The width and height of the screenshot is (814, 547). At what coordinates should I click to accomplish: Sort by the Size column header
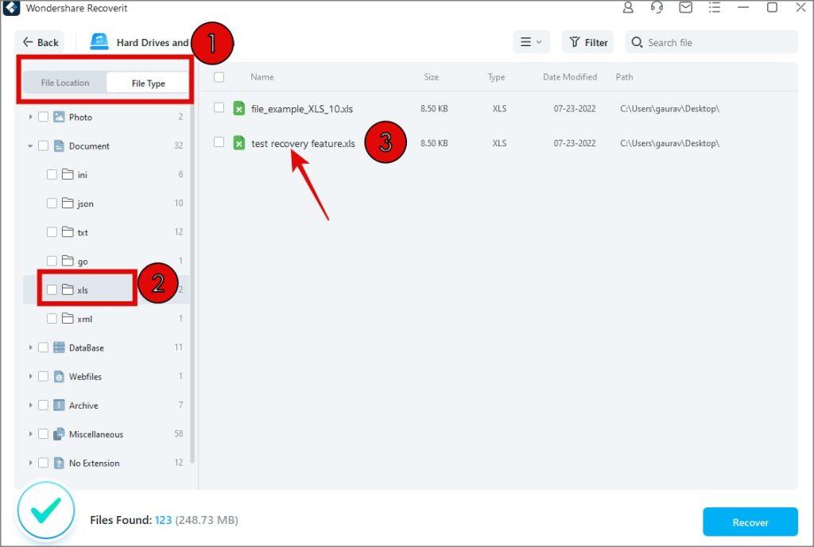pyautogui.click(x=431, y=77)
